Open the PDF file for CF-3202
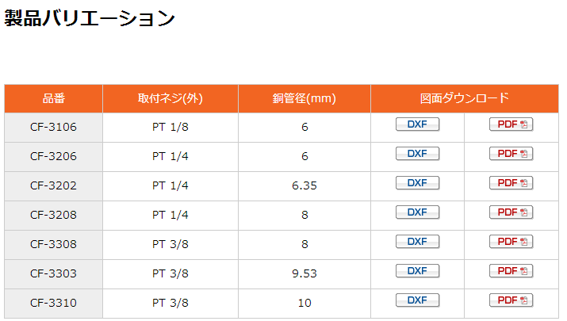 click(x=511, y=183)
